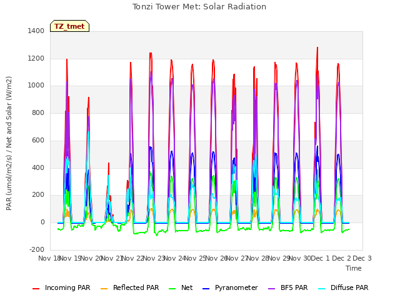
Task: Select the Net legend entry
Action: (181, 287)
